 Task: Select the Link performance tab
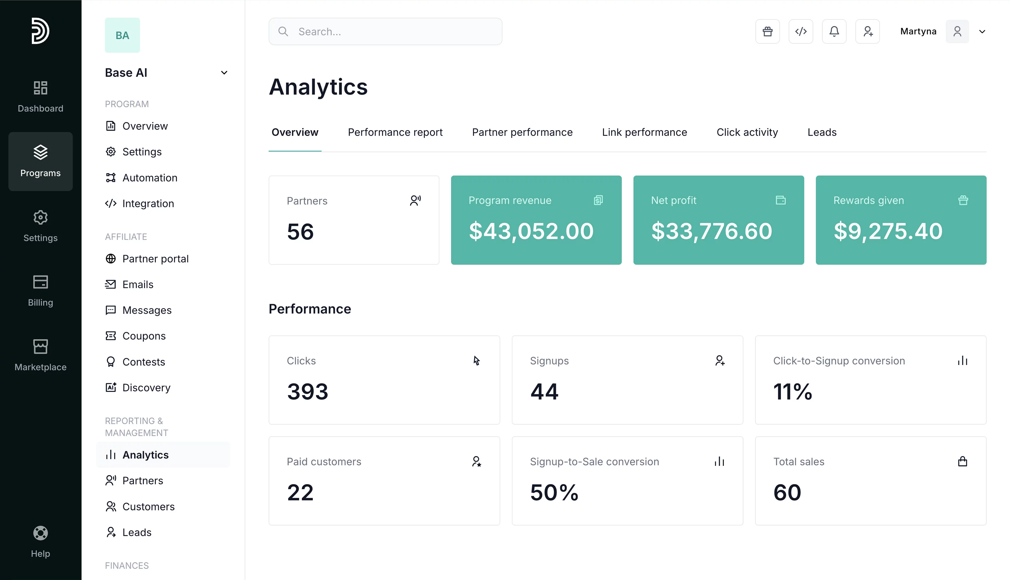(x=644, y=132)
